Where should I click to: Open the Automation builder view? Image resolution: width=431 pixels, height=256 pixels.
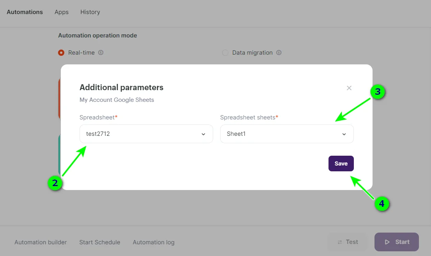coord(41,242)
